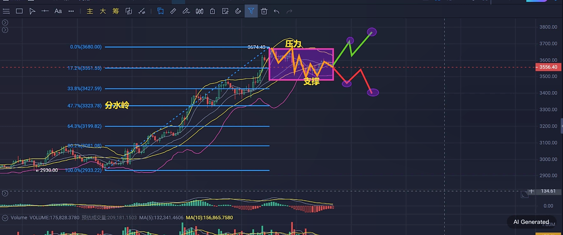Undo the last drawing action

pyautogui.click(x=277, y=11)
